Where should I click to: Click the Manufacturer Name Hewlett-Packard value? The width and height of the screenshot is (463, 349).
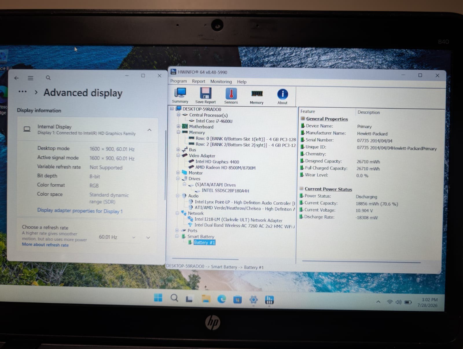(x=372, y=134)
